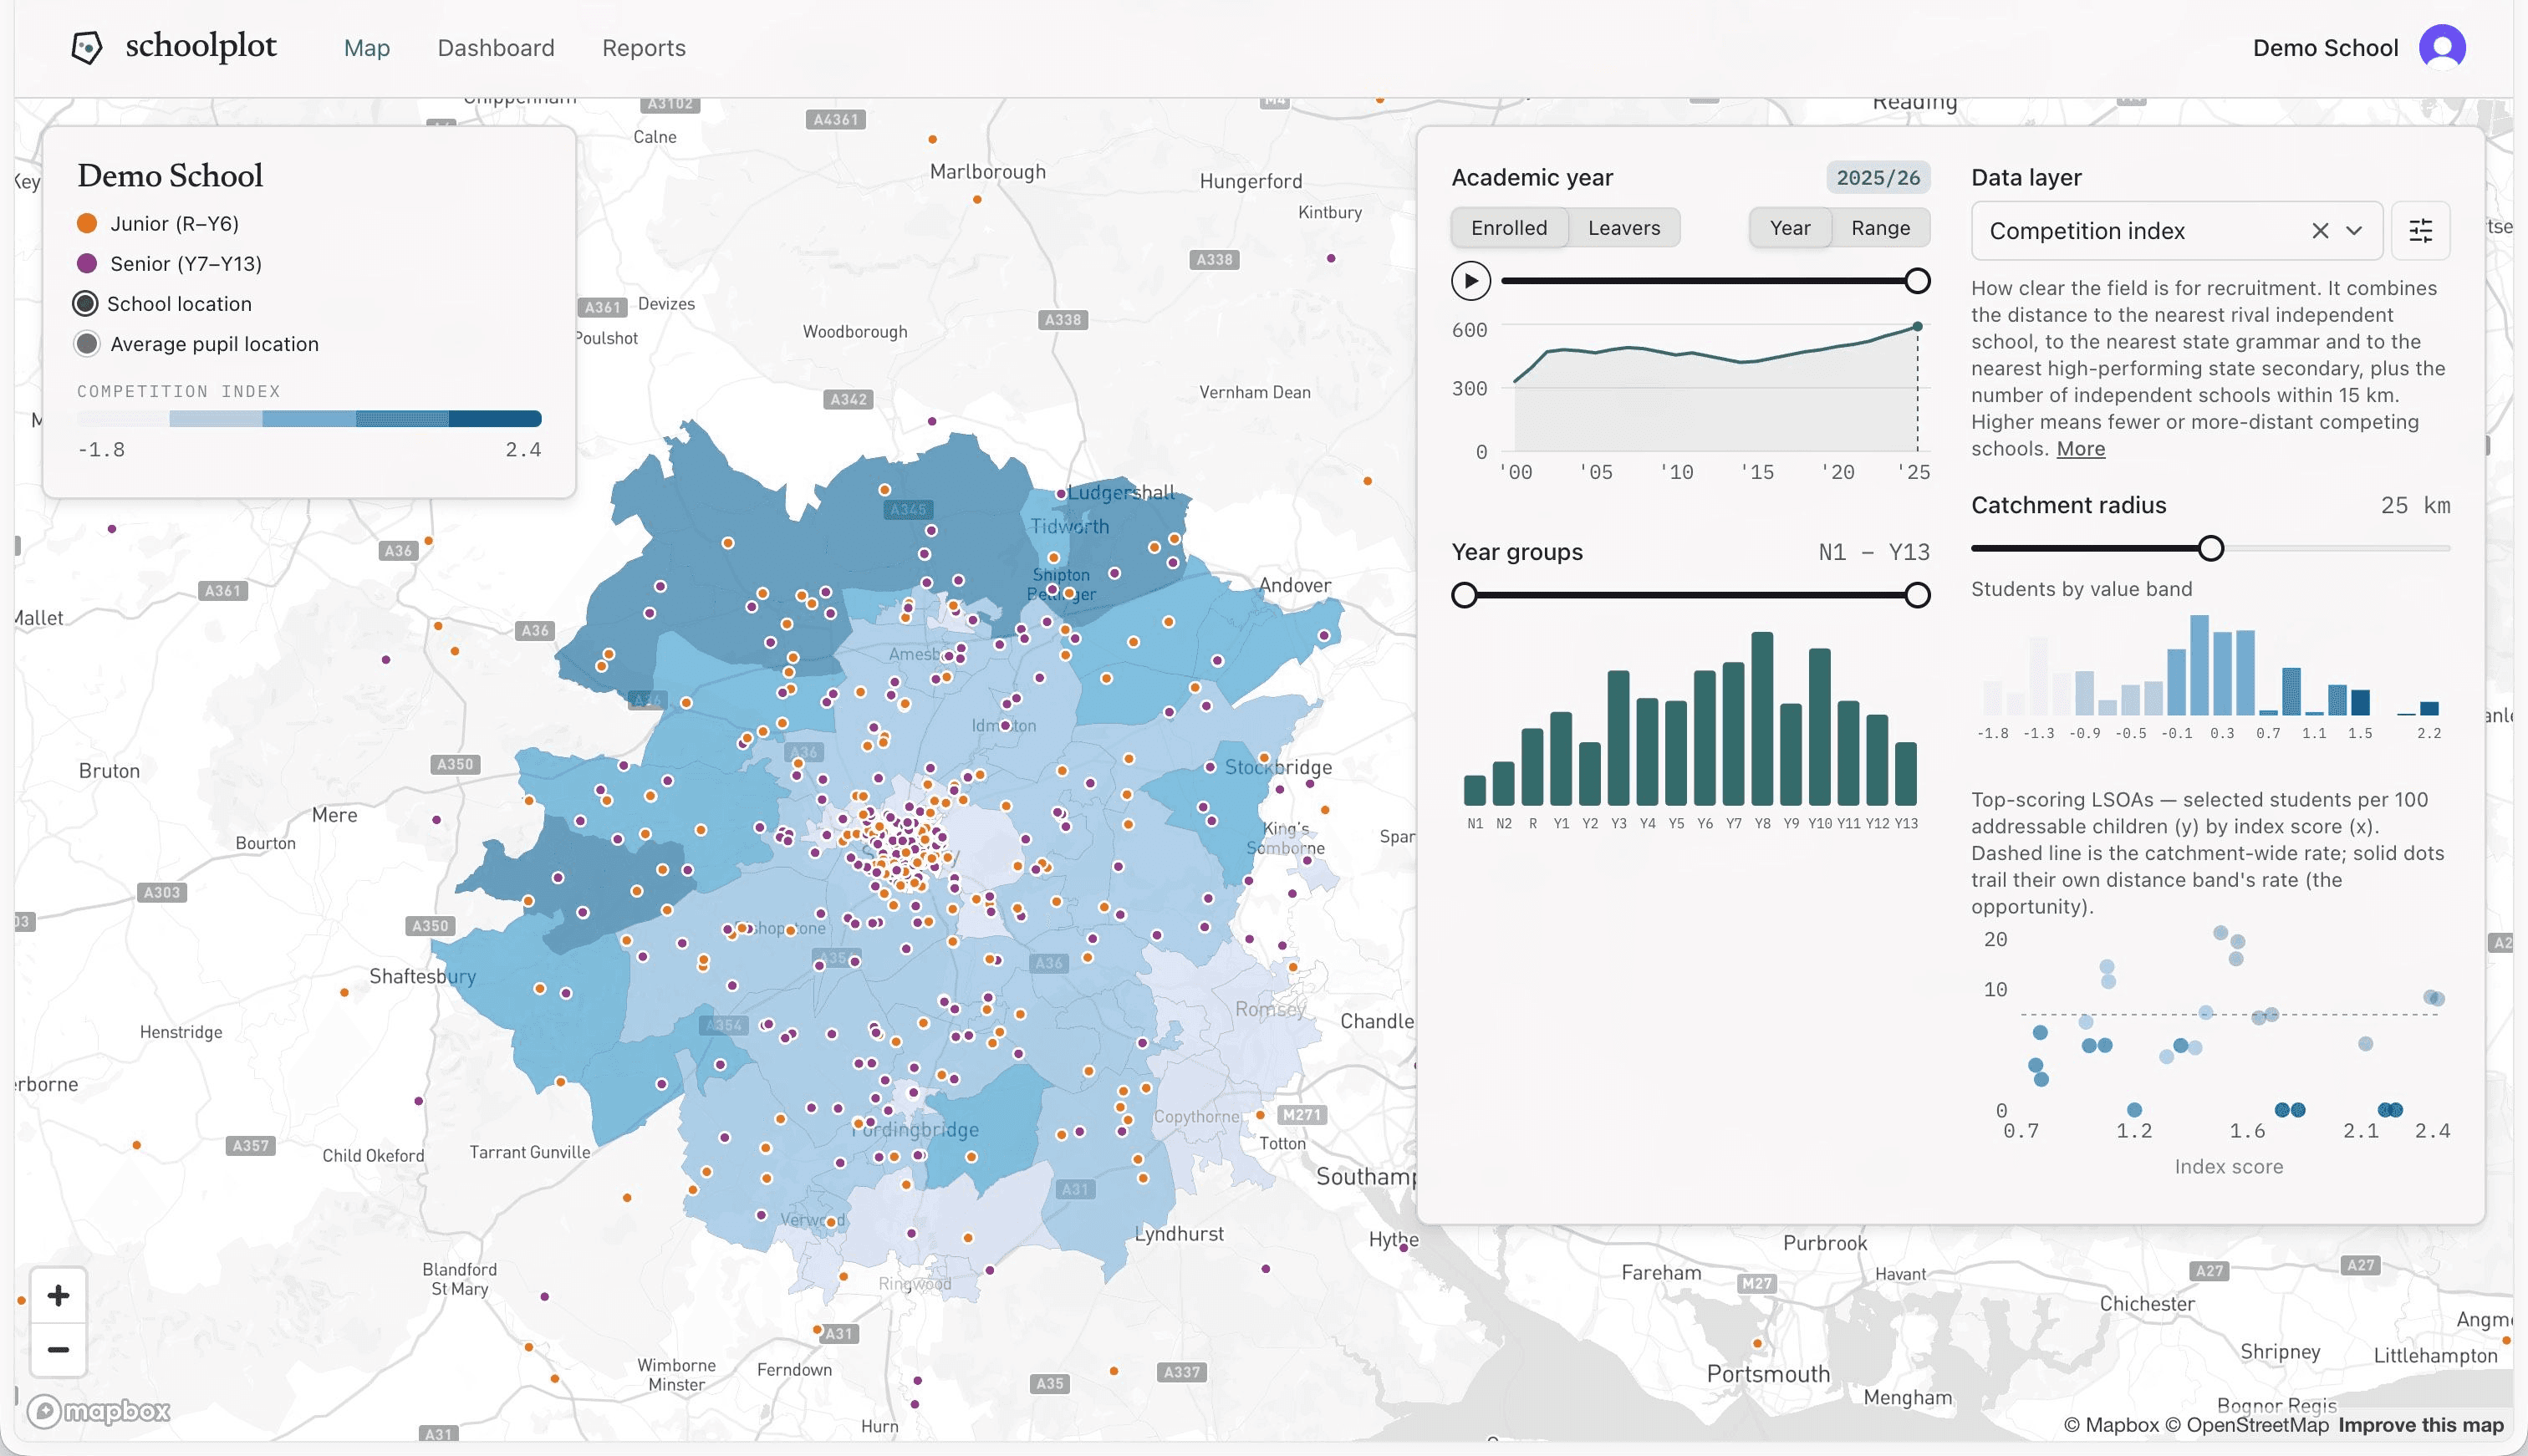Click the Mapbox logo
The width and height of the screenshot is (2528, 1456).
pyautogui.click(x=98, y=1411)
